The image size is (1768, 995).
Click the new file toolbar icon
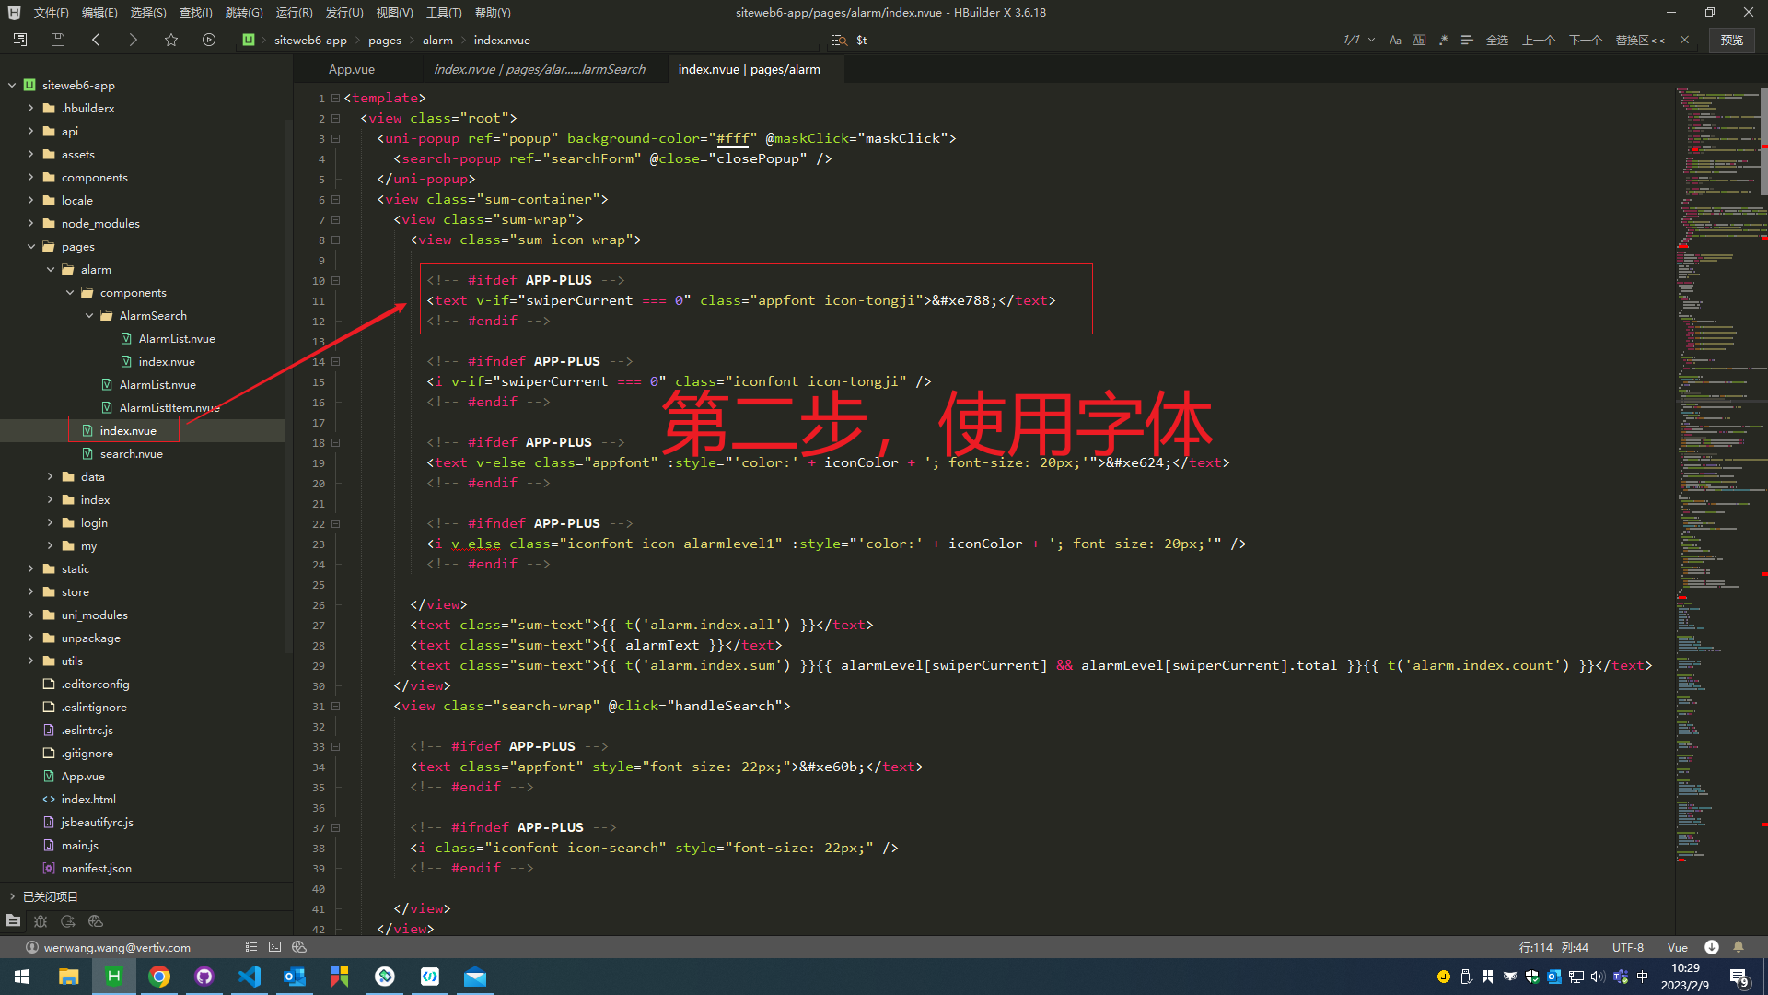point(20,40)
